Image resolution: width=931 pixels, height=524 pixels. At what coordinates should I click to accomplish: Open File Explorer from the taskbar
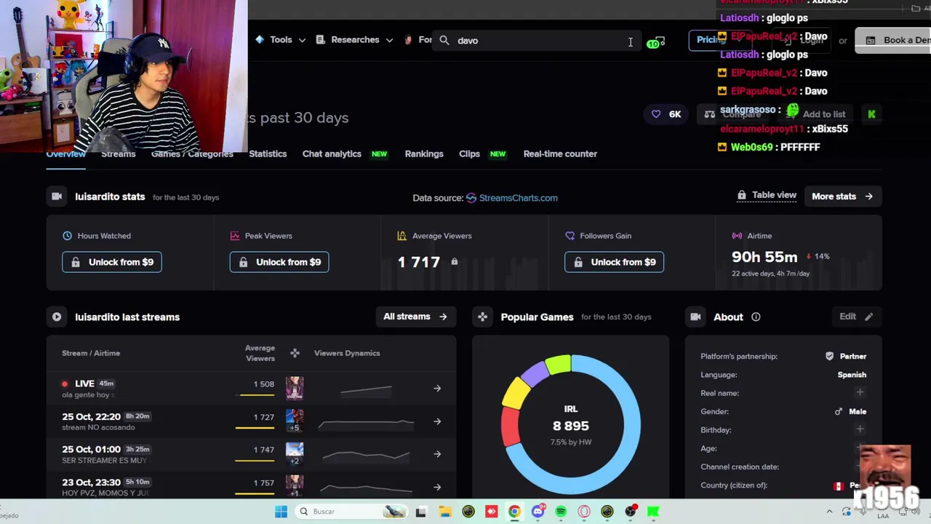[444, 512]
